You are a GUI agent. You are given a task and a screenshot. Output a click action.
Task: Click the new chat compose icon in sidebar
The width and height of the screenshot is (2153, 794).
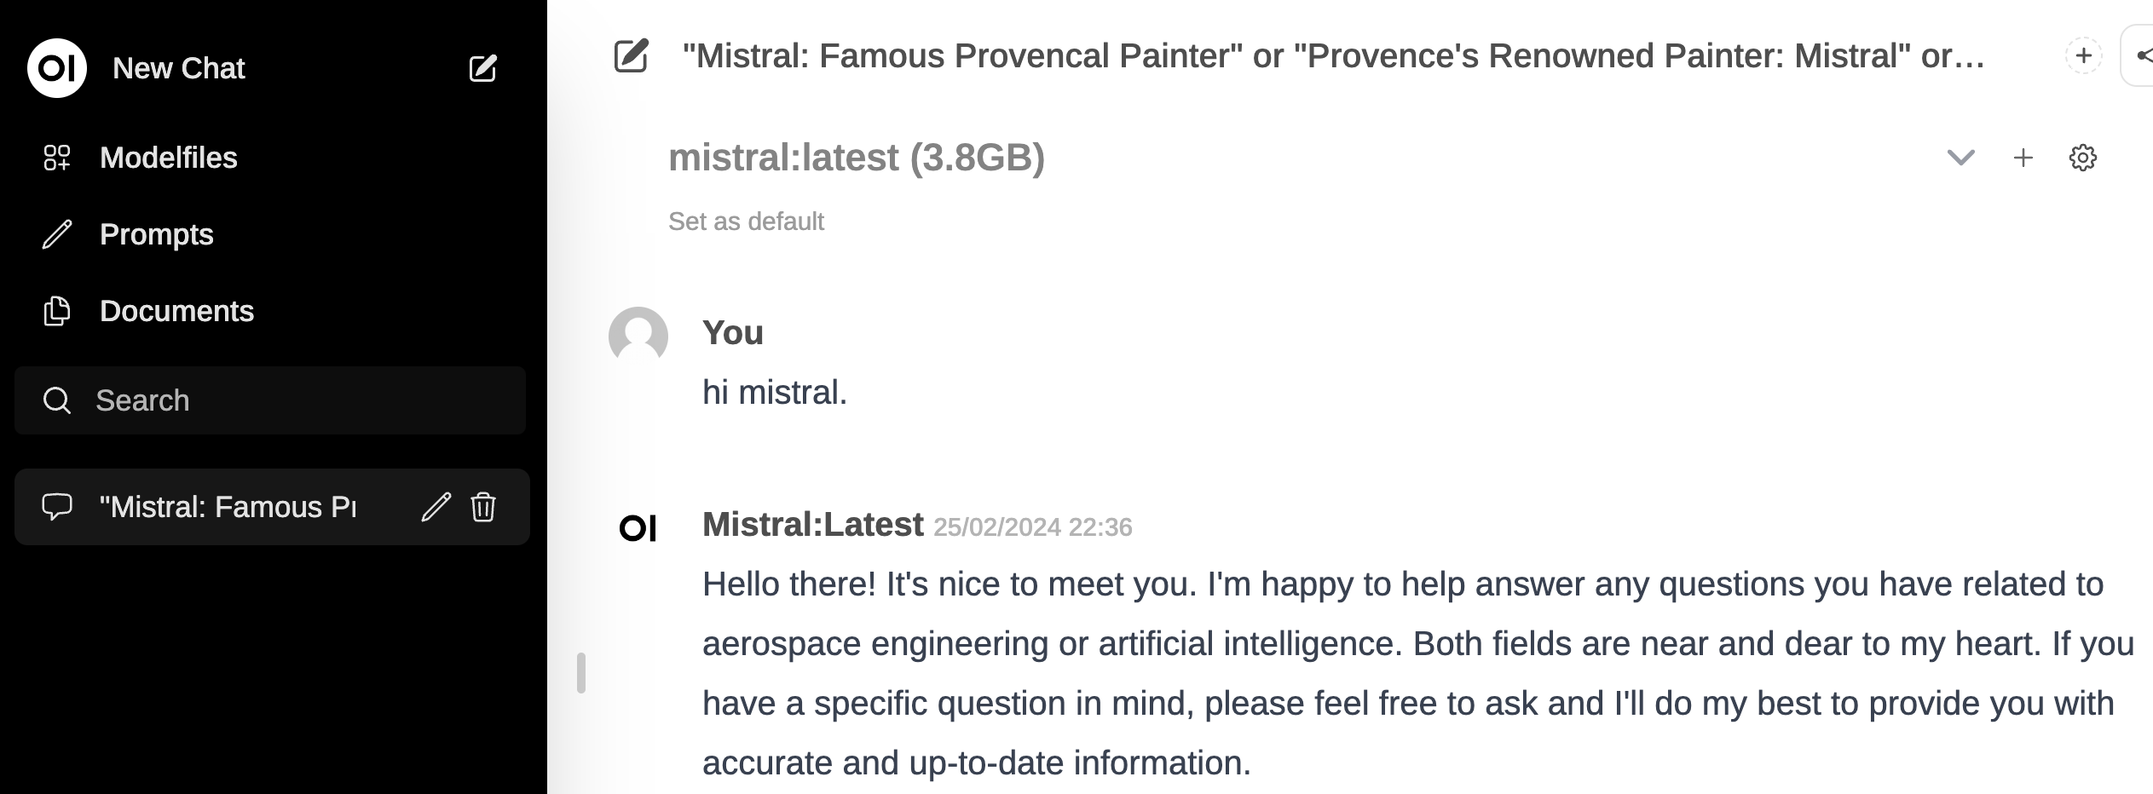[482, 68]
